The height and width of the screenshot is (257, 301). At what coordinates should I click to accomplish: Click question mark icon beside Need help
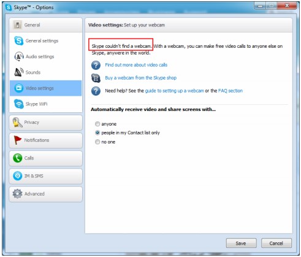(x=96, y=91)
